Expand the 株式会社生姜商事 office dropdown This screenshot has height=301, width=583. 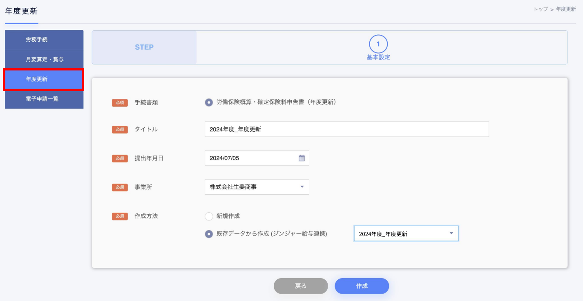(257, 187)
